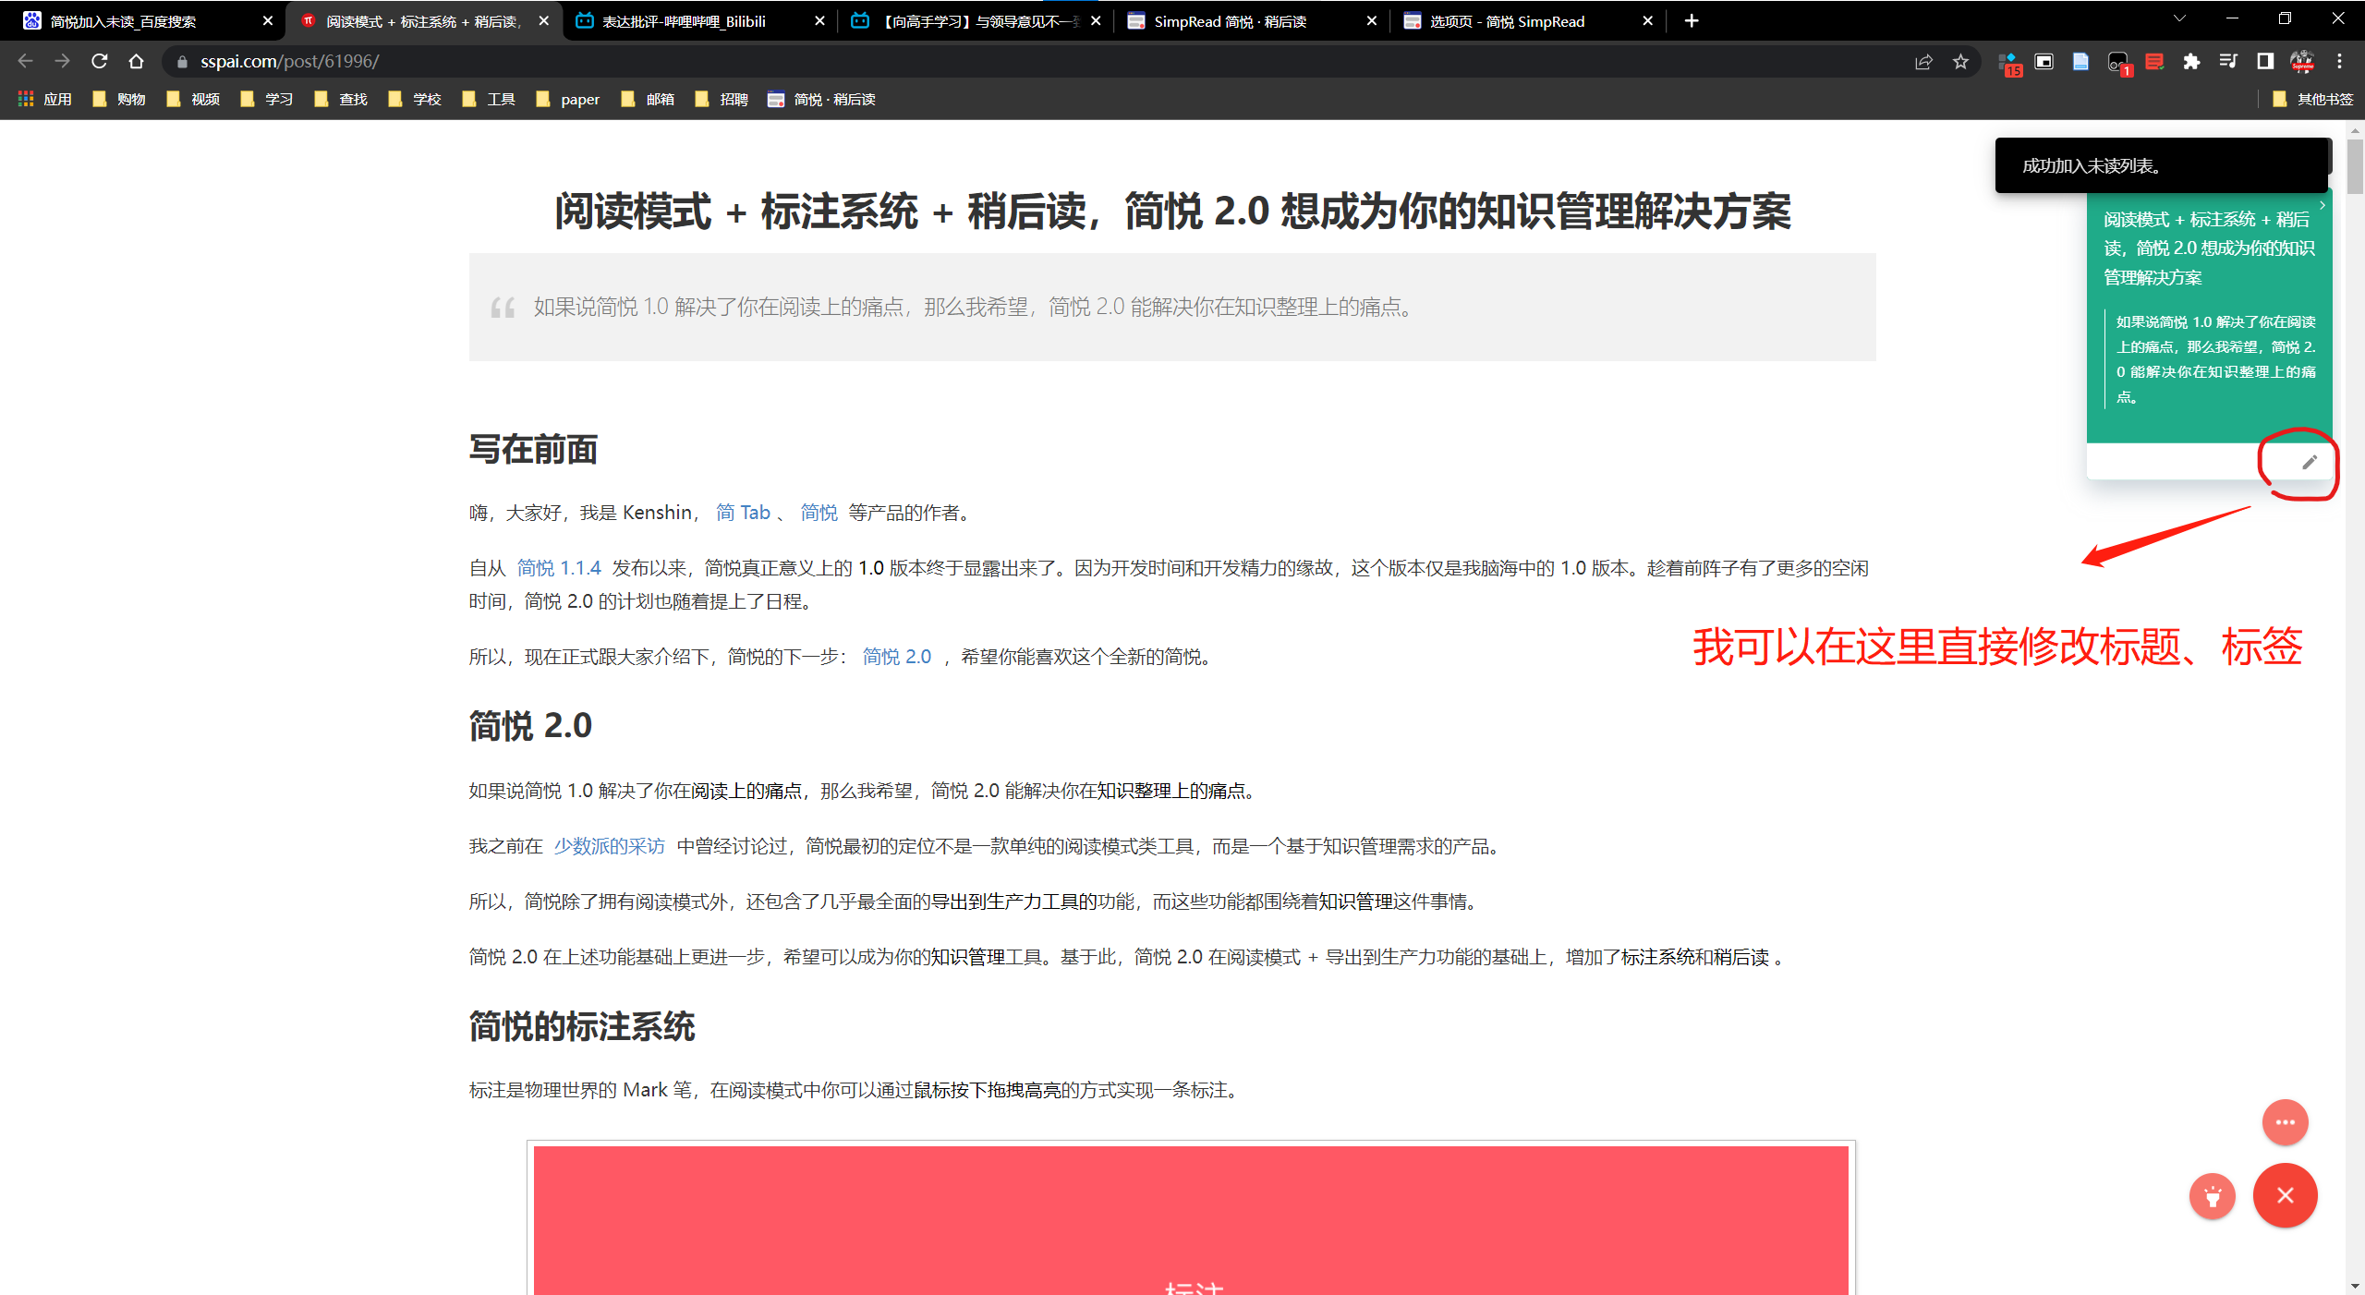This screenshot has width=2365, height=1295.
Task: Open the paper bookmark folder
Action: pos(568,100)
